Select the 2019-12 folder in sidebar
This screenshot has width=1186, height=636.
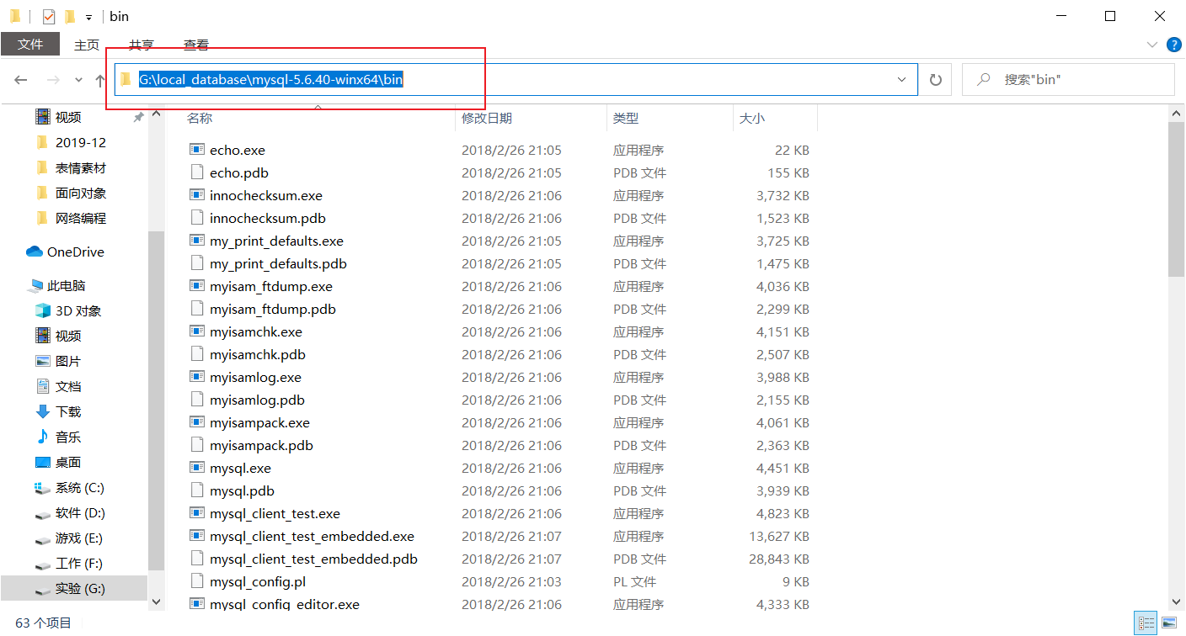click(x=81, y=142)
